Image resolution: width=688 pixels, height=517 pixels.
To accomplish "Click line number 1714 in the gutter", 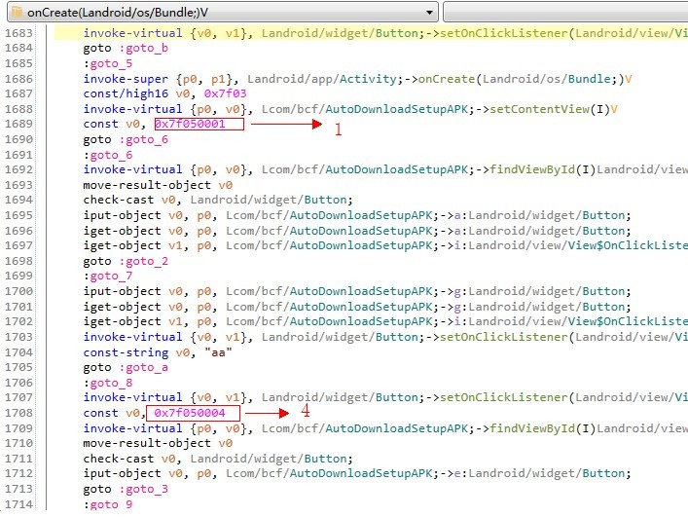I will click(18, 504).
